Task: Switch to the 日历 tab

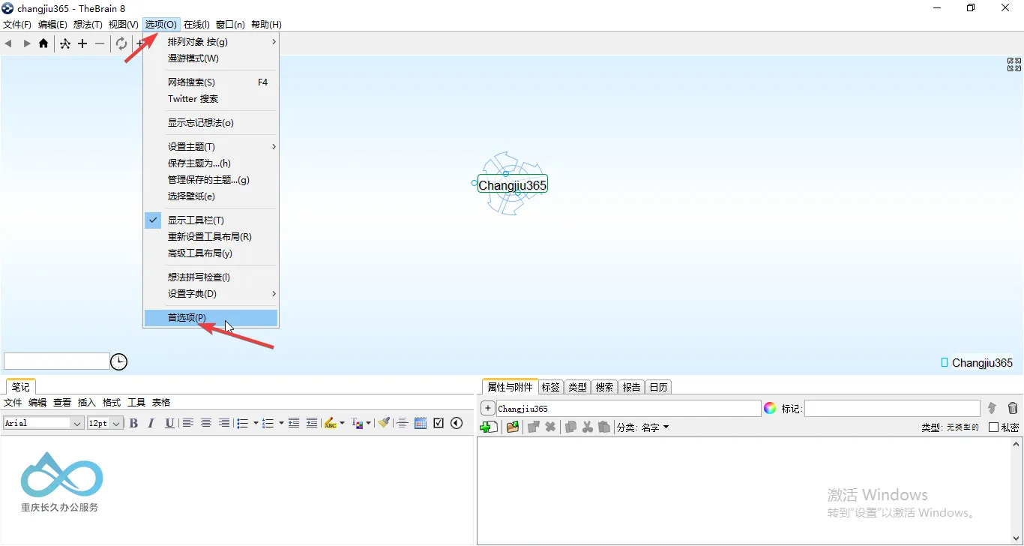Action: point(658,387)
